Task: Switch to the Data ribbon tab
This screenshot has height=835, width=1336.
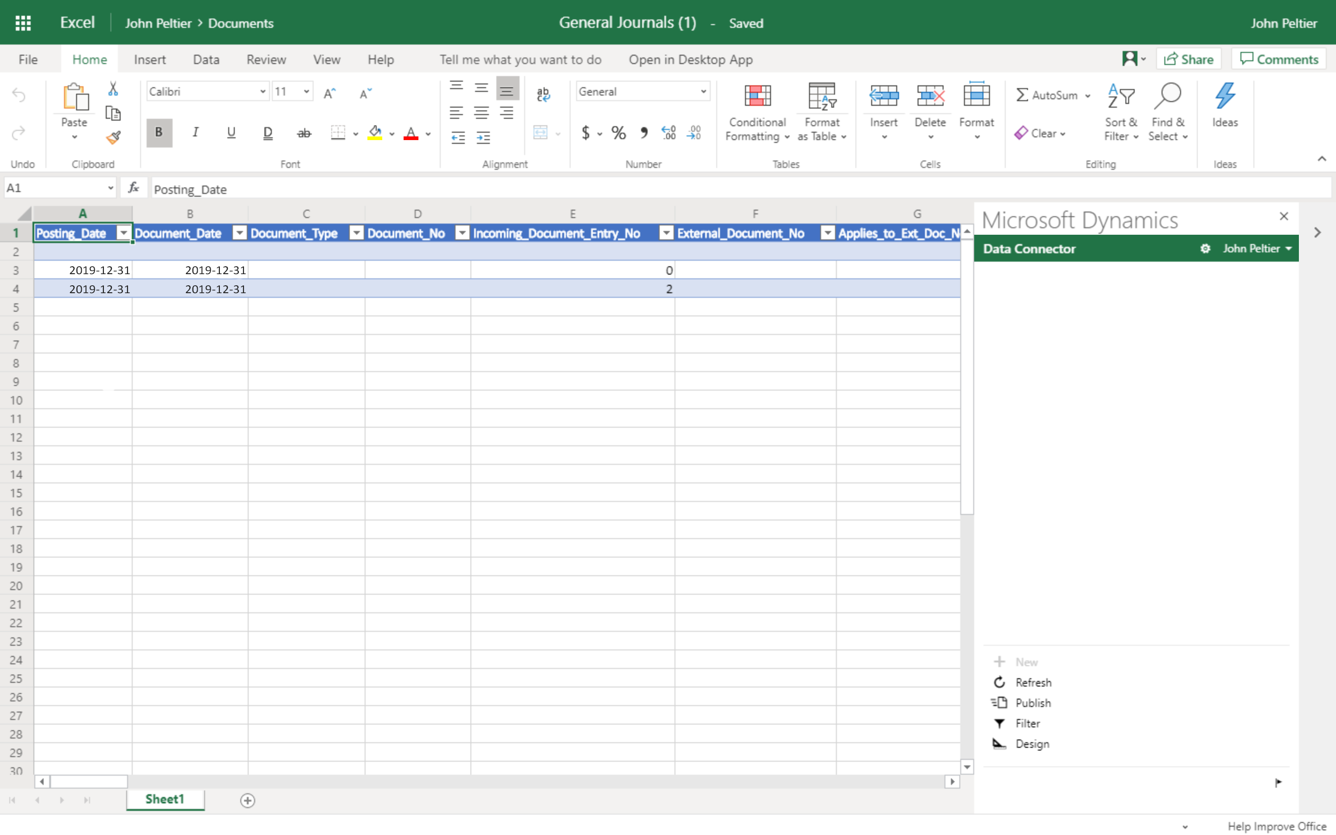Action: coord(206,59)
